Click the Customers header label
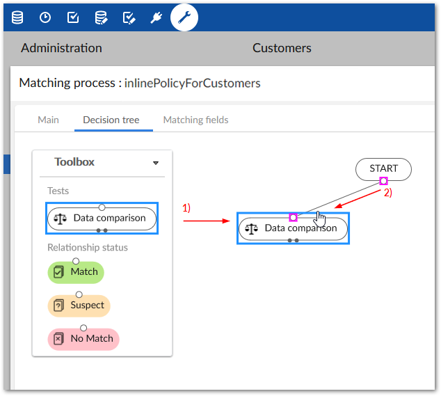441x396 pixels. point(282,48)
